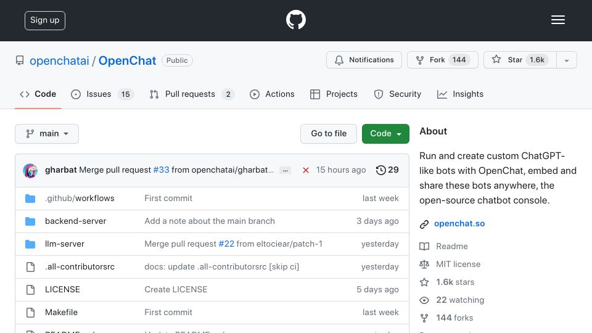
Task: Open the Security tab
Action: pyautogui.click(x=397, y=94)
